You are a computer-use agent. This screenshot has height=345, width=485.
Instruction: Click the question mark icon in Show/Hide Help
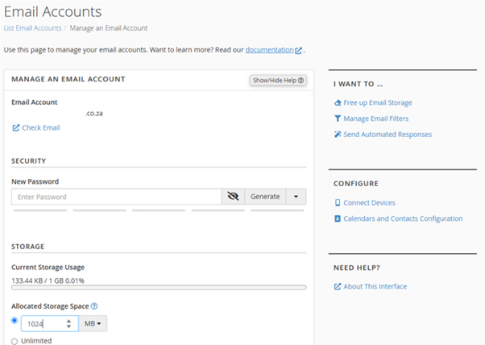[x=301, y=81]
